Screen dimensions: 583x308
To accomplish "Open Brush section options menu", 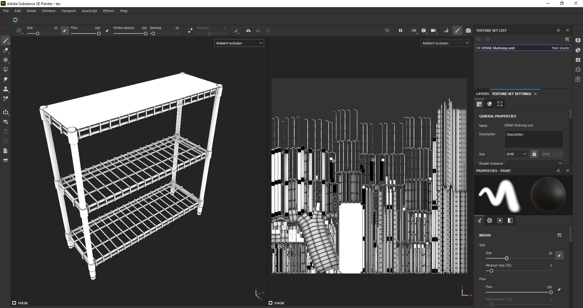I will 559,235.
